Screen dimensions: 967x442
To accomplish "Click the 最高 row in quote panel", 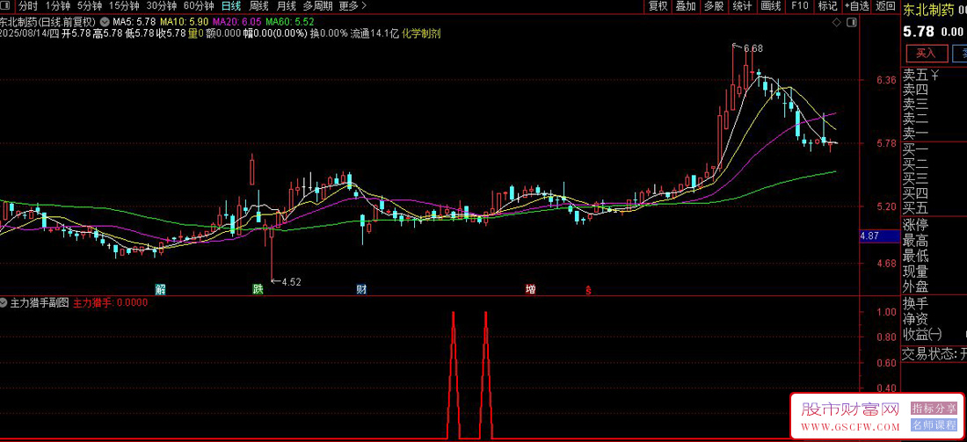I will (x=934, y=241).
